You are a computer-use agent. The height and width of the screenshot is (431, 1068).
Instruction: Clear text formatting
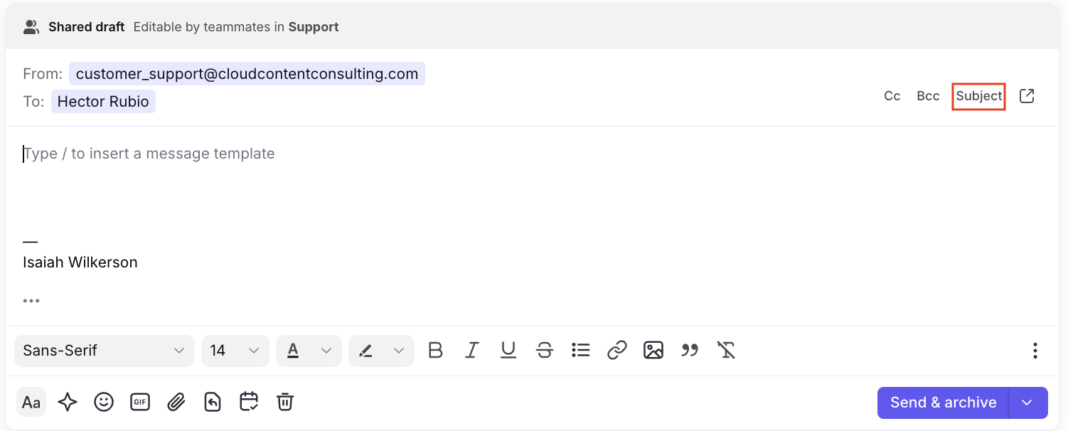[726, 351]
